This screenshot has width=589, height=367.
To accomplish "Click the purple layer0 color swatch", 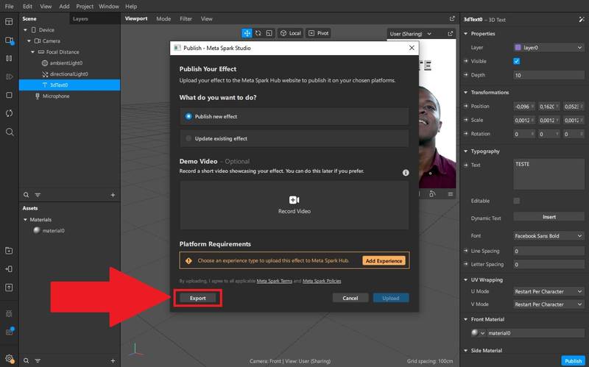I will (518, 47).
